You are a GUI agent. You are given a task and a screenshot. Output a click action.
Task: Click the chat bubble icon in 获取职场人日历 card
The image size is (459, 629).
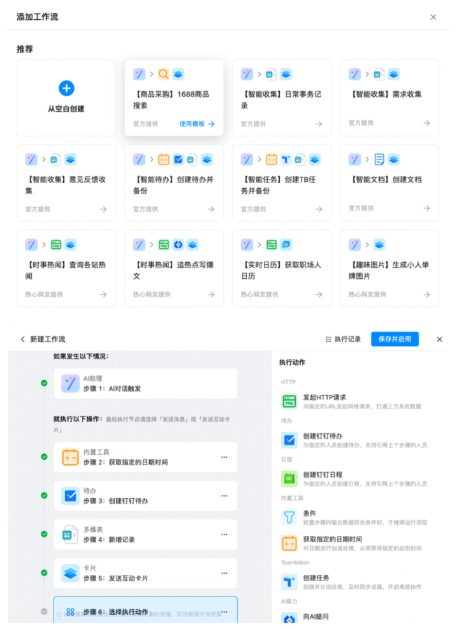[286, 245]
